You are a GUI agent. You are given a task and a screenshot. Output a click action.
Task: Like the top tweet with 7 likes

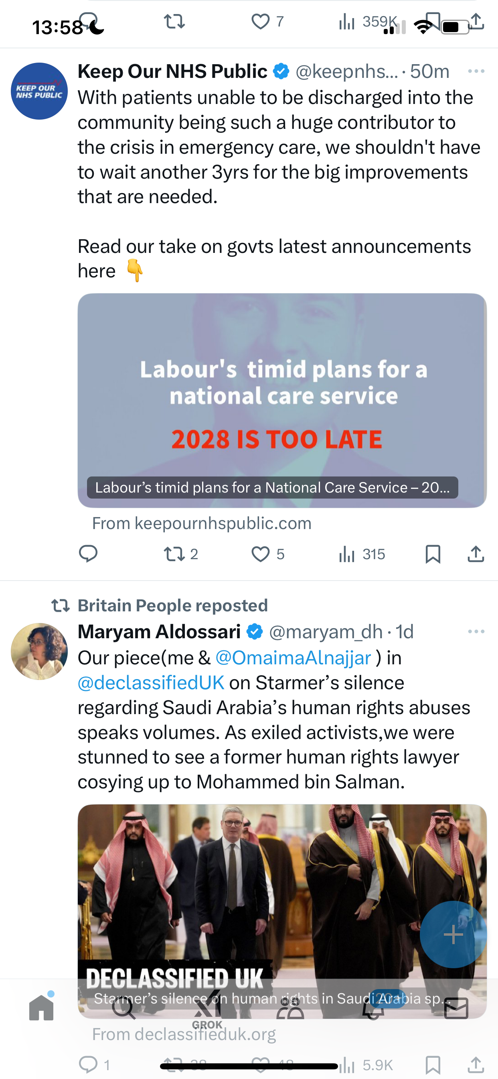click(267, 21)
